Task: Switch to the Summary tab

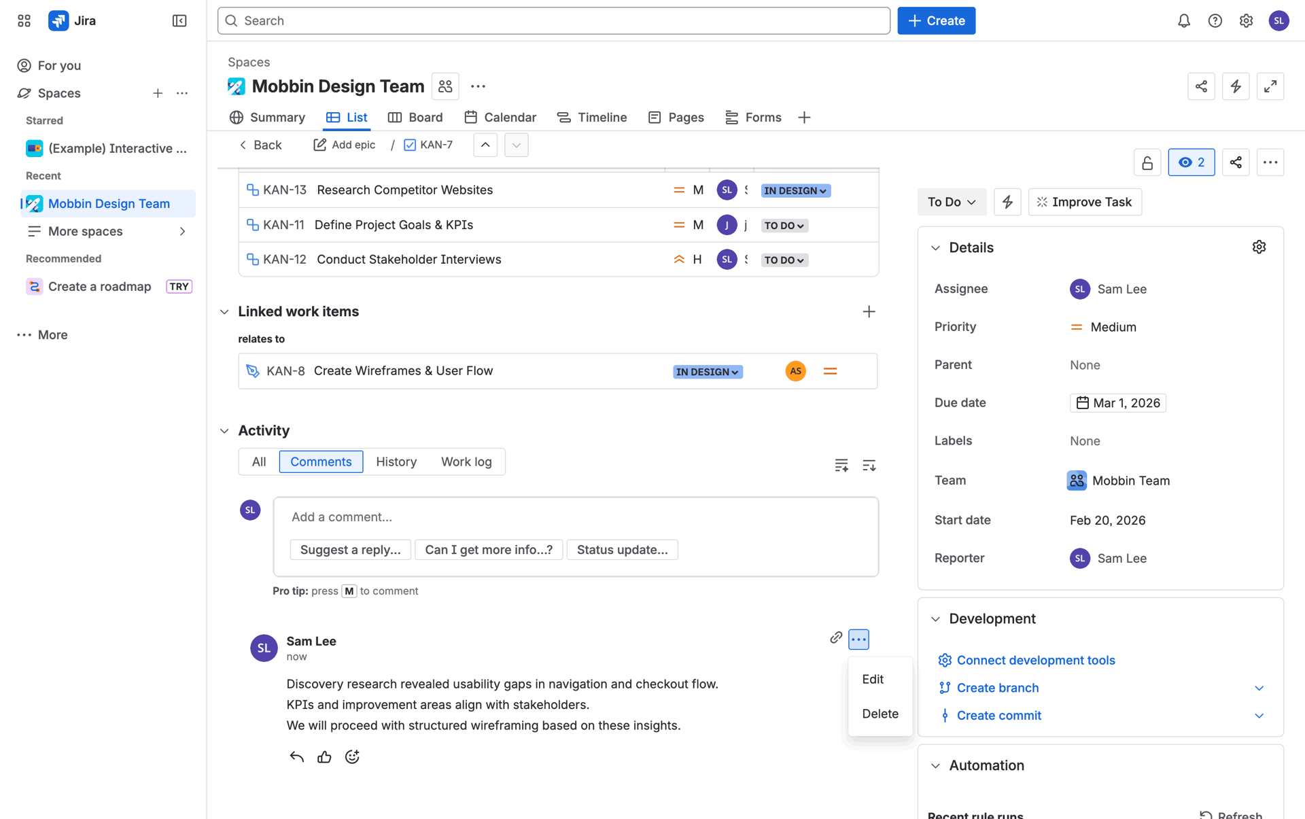Action: click(x=267, y=118)
